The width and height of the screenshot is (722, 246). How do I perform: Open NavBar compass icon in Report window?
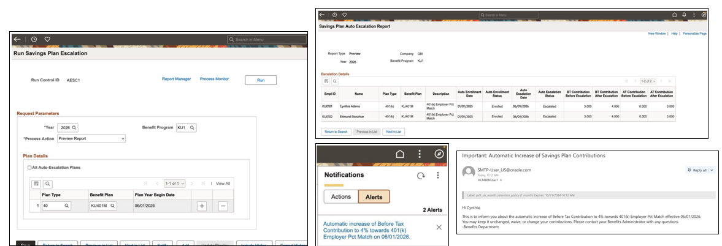pos(704,15)
